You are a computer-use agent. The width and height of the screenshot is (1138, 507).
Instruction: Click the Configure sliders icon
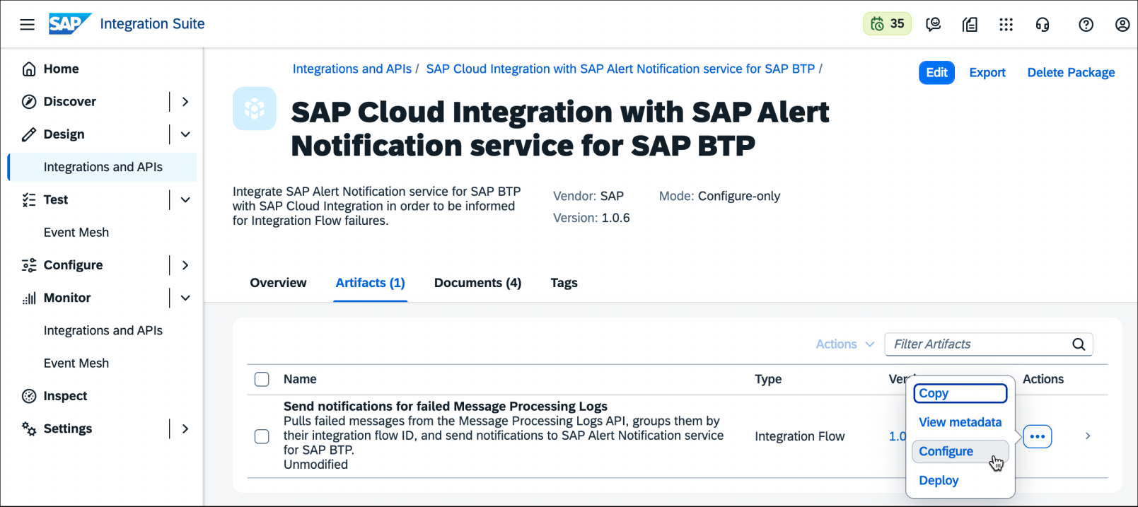click(29, 265)
